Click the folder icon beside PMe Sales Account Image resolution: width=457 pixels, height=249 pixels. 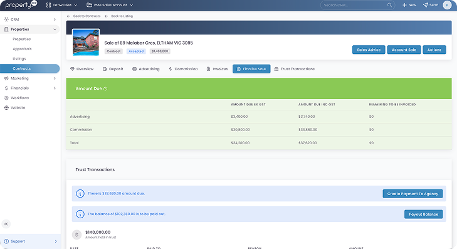89,5
